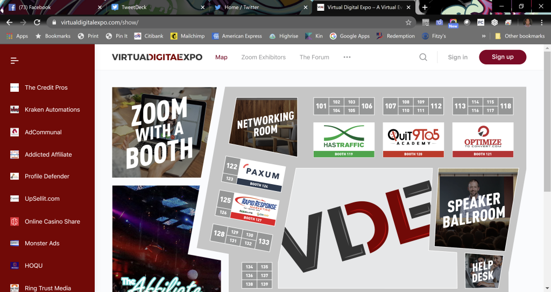Select Zoom Exhibitors in navigation
The width and height of the screenshot is (551, 292).
263,57
